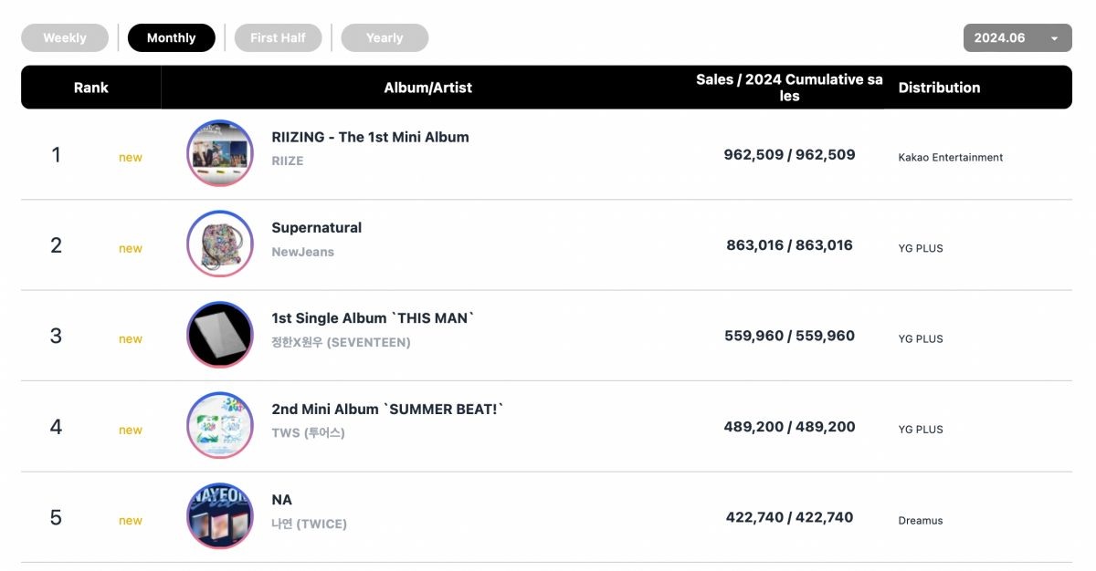Switch to the First Half chart tab
Screen dimensions: 1096x571
[x=279, y=37]
